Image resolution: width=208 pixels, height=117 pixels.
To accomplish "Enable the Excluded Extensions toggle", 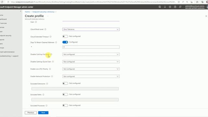I will tap(65, 83).
